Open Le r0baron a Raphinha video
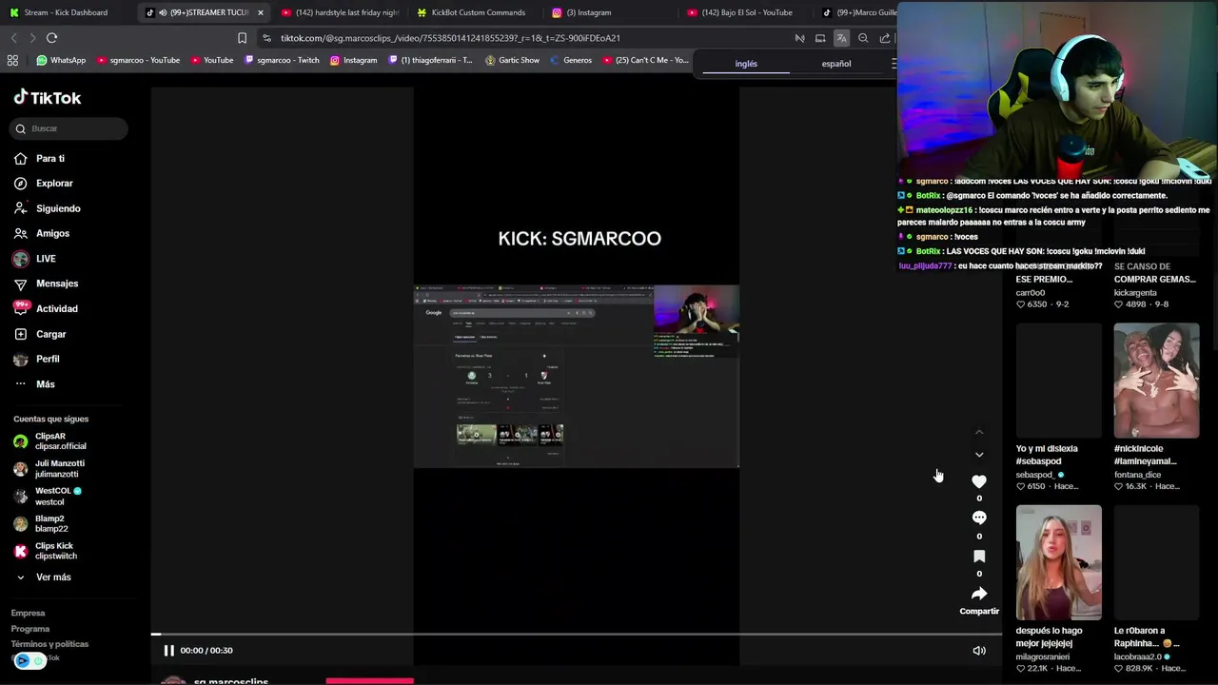Screen dimensions: 1218x685 [x=1156, y=562]
